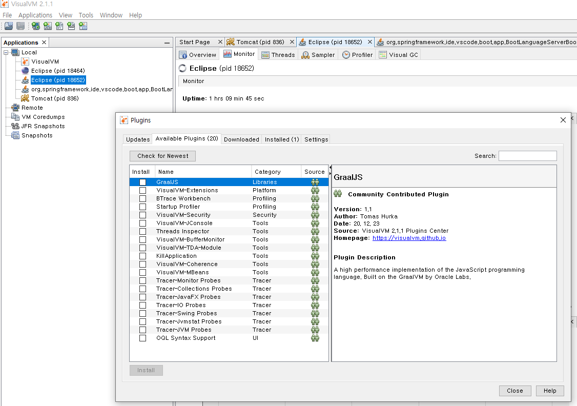This screenshot has width=577, height=406.
Task: Switch to the Threads tab
Action: click(x=278, y=55)
